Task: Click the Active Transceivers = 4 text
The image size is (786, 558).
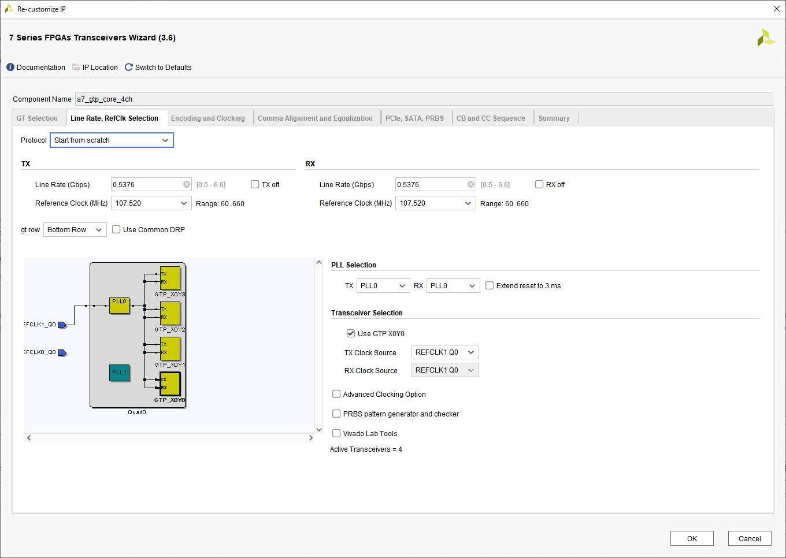Action: tap(366, 449)
